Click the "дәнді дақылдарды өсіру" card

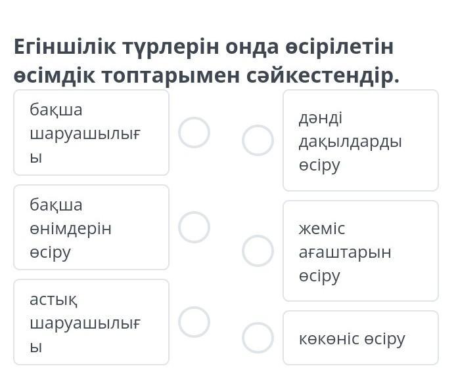coord(360,140)
